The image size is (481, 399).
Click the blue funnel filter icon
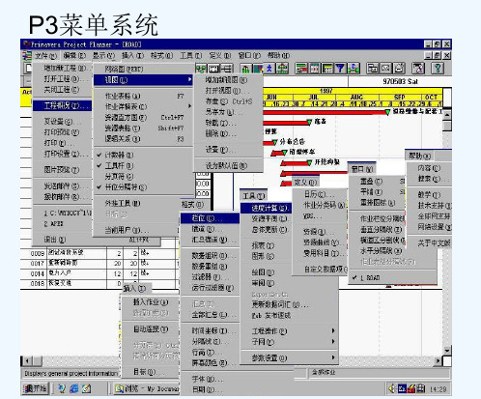coord(340,69)
